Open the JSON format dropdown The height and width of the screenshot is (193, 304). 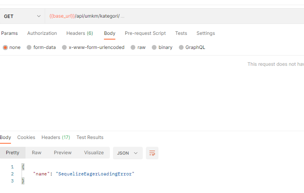click(128, 153)
